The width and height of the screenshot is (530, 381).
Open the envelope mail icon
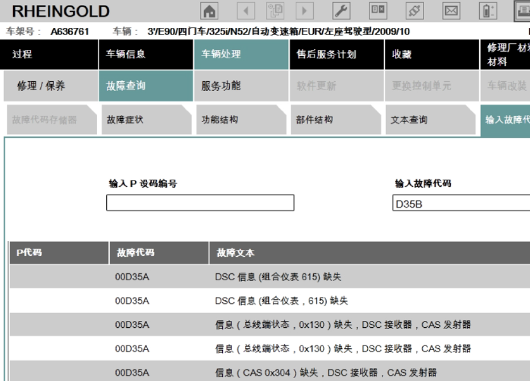451,11
